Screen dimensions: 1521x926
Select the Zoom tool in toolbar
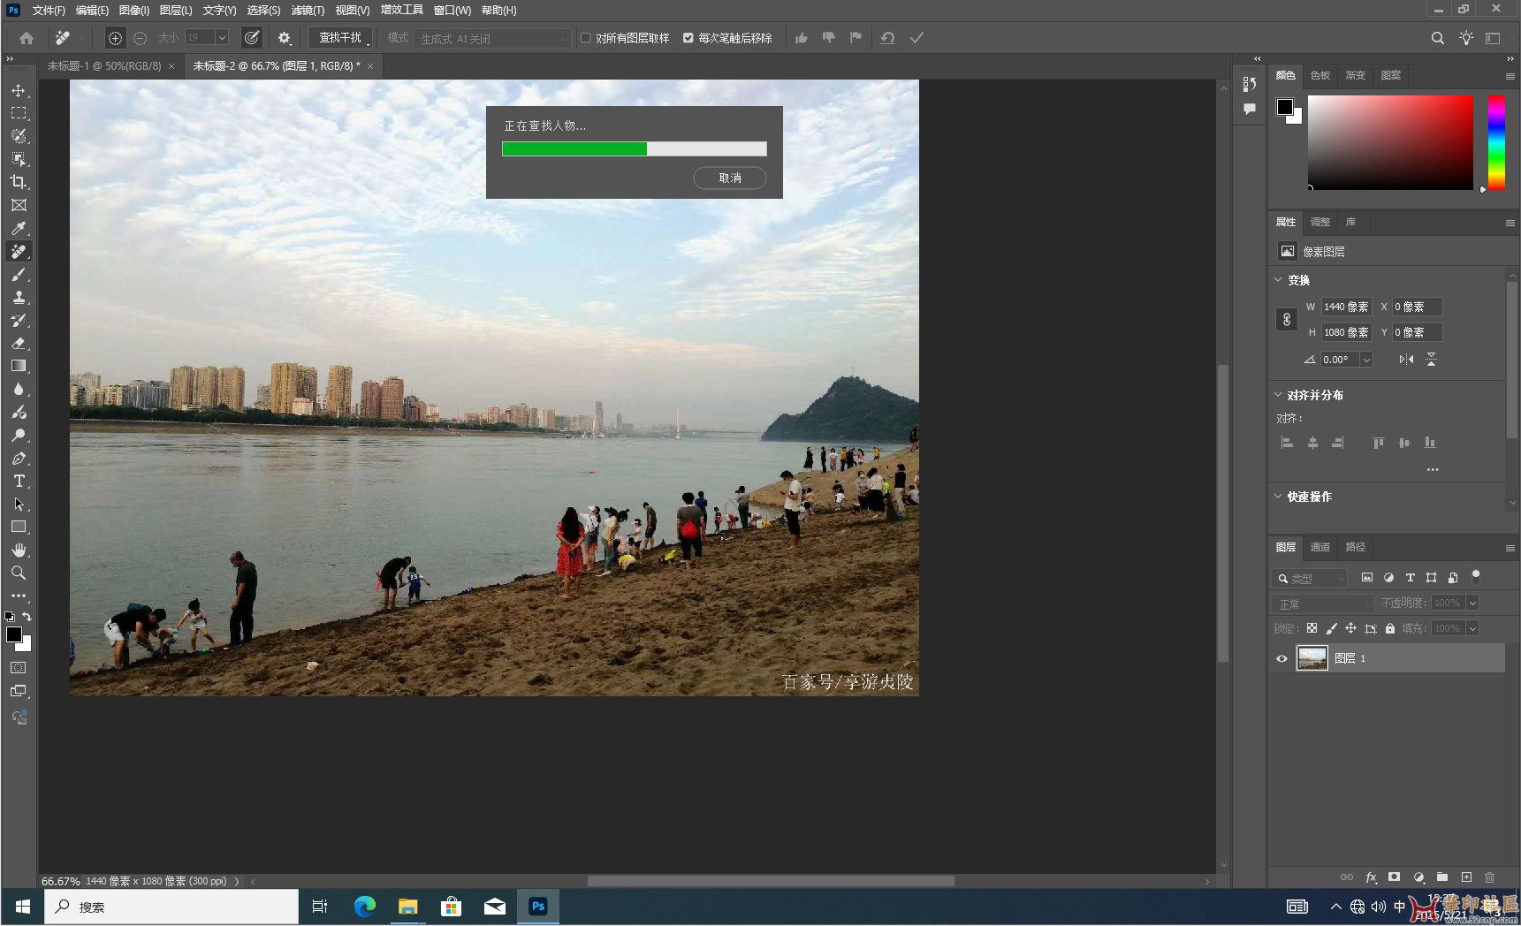click(x=19, y=573)
